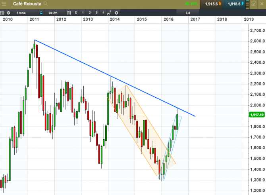
Task: Pop out the chart window icon
Action: (254, 4)
